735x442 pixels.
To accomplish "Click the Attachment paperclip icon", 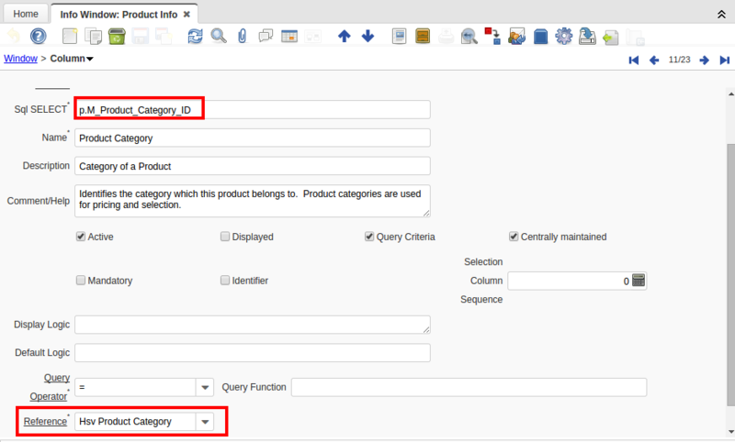I will tap(243, 37).
